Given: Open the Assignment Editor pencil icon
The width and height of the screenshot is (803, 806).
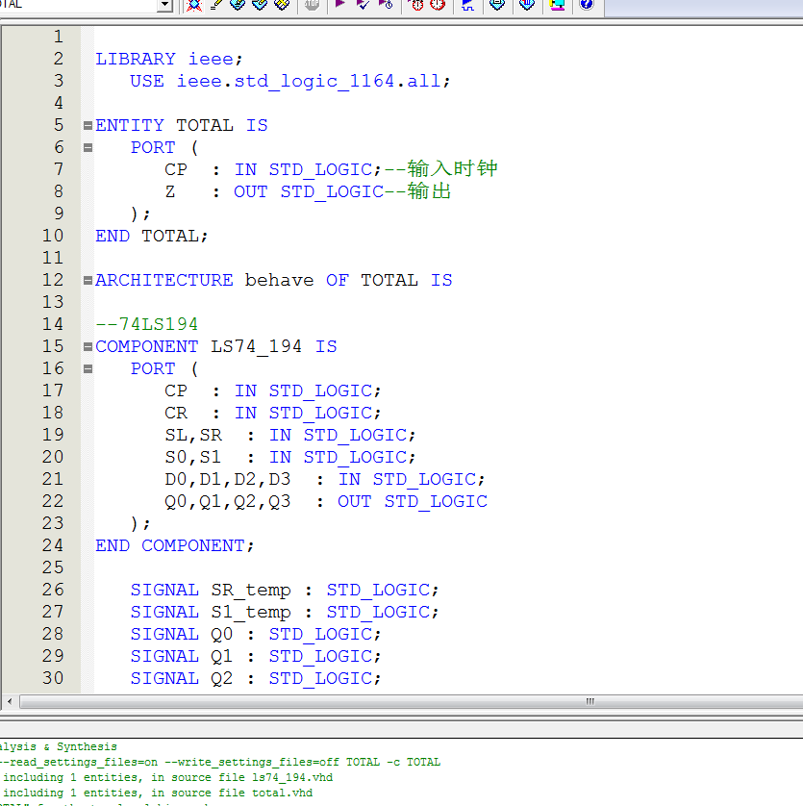Looking at the screenshot, I should [216, 5].
